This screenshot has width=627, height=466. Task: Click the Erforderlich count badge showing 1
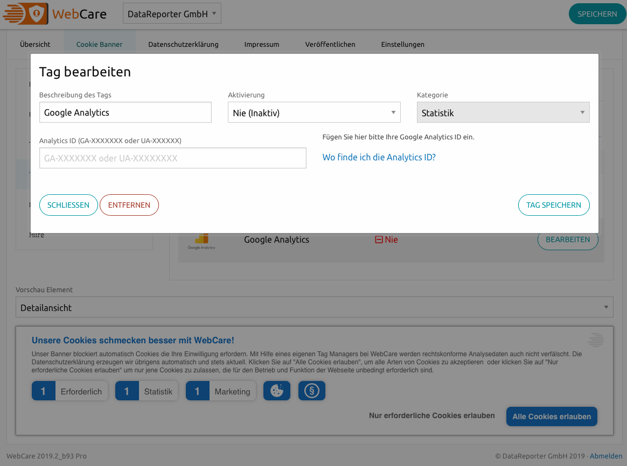pos(44,391)
